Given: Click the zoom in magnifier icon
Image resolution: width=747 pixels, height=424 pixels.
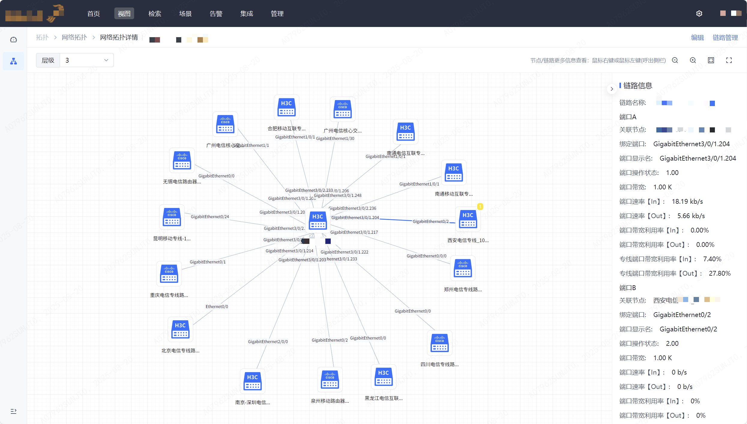Looking at the screenshot, I should tap(693, 60).
